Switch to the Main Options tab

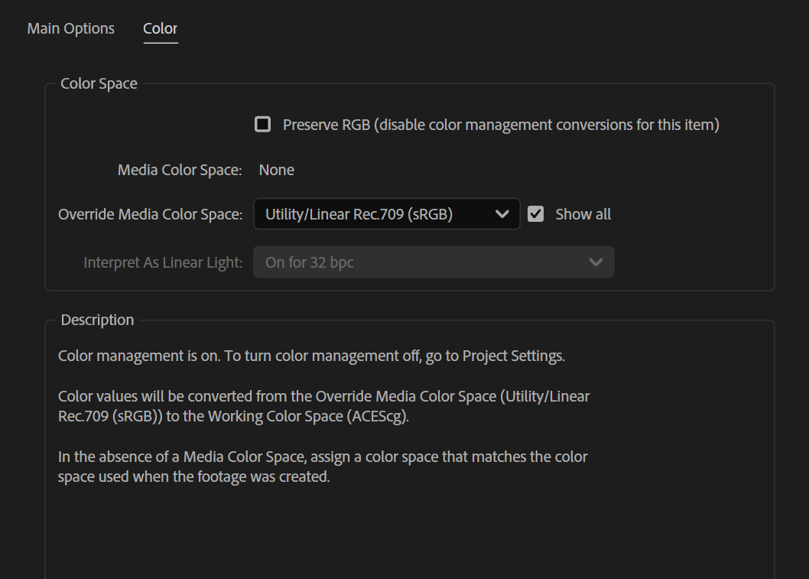[70, 28]
